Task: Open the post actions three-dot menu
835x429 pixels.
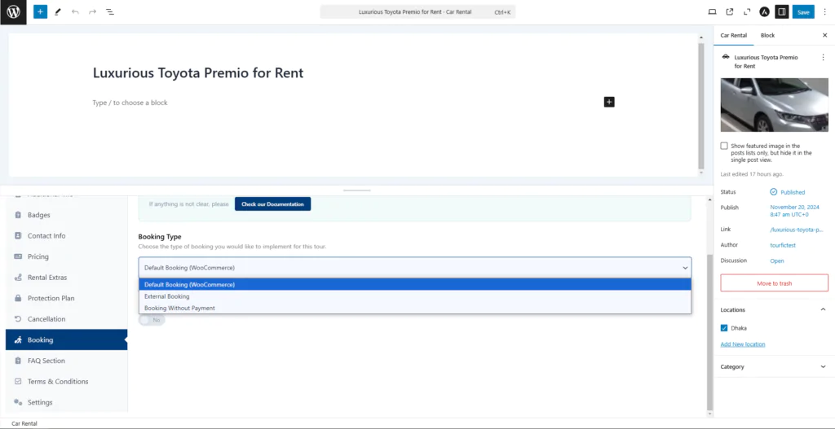Action: pos(823,57)
